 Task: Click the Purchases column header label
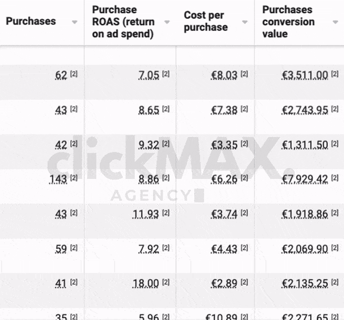[x=31, y=21]
